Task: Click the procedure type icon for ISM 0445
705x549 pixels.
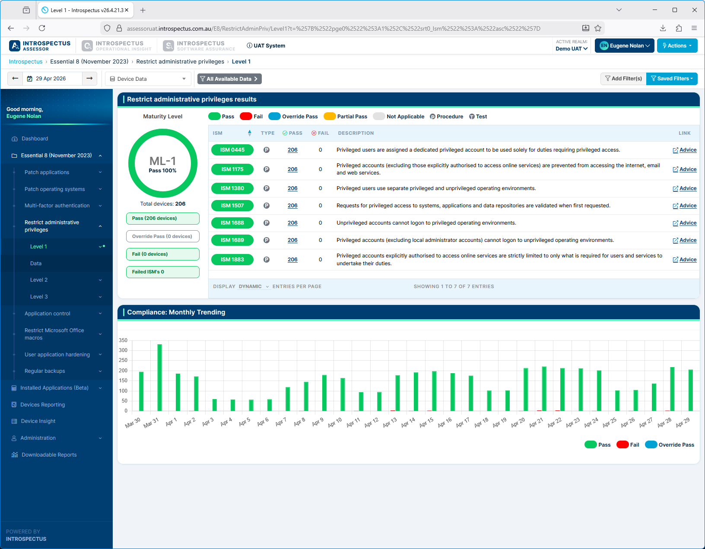Action: (267, 150)
